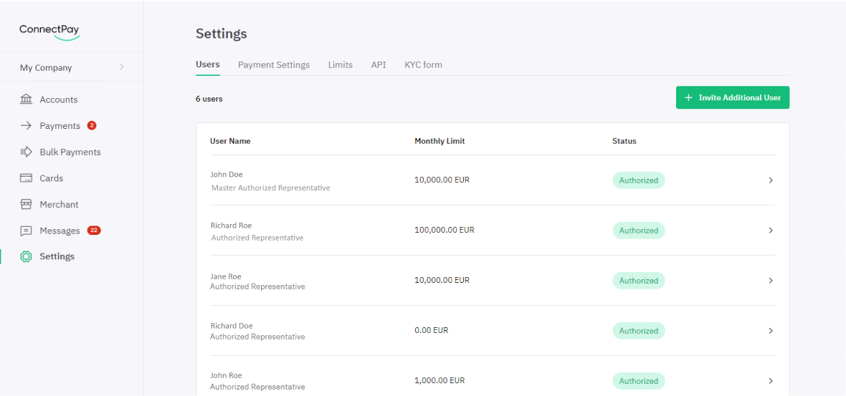The width and height of the screenshot is (846, 396).
Task: Open Merchant in the sidebar
Action: pos(59,204)
